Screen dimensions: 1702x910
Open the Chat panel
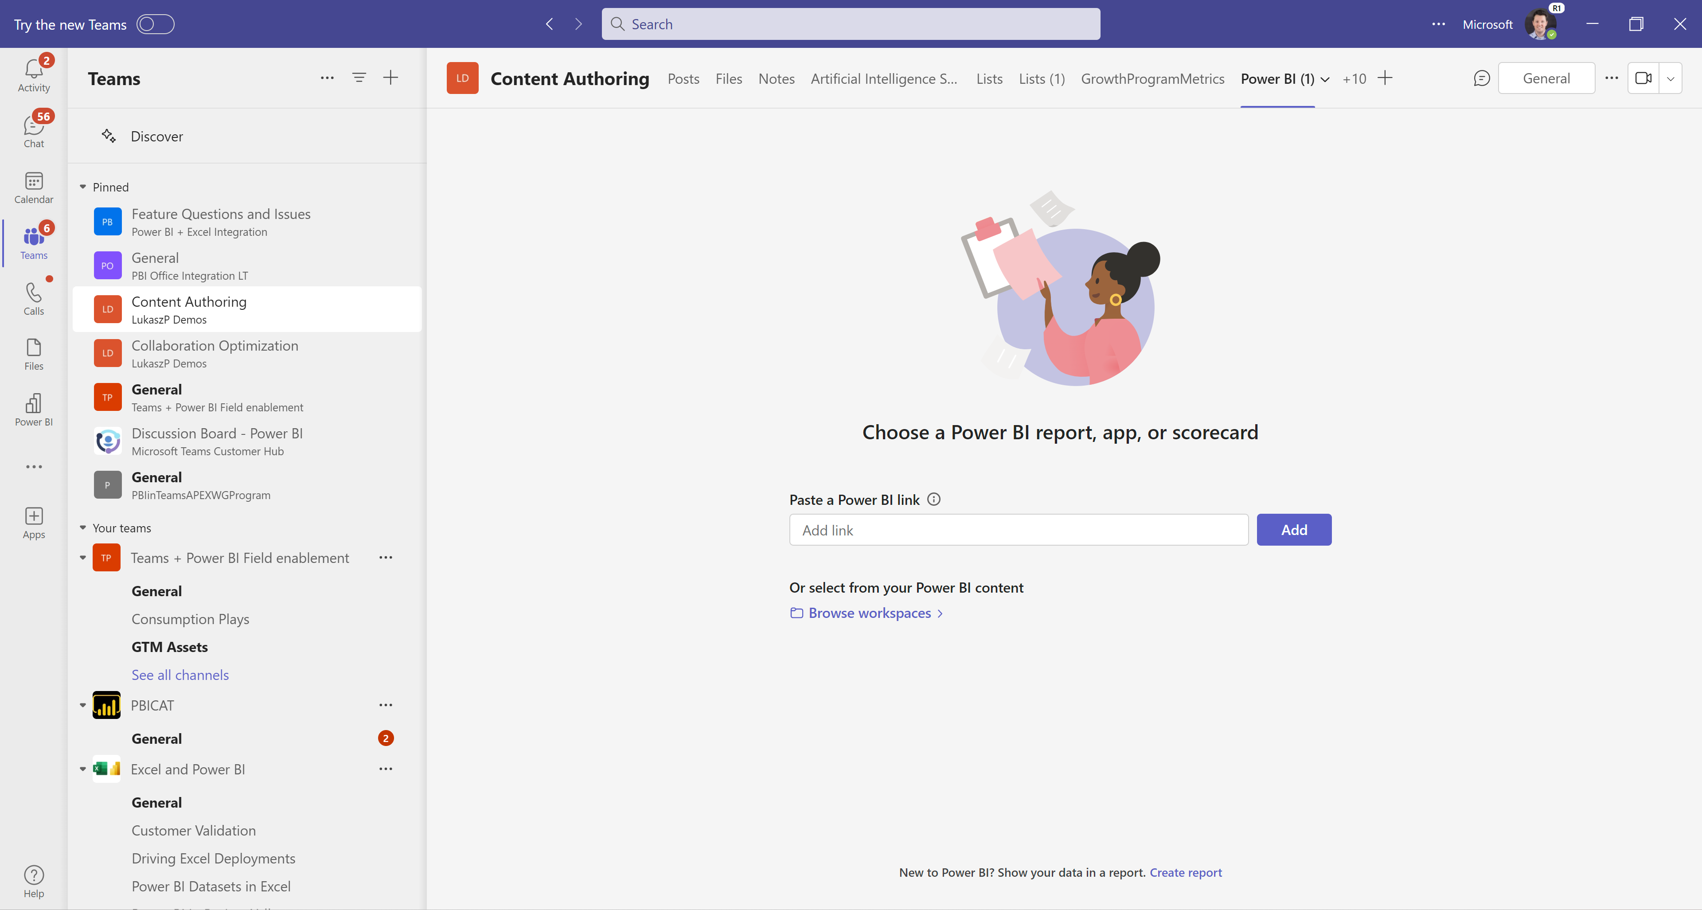pos(33,129)
